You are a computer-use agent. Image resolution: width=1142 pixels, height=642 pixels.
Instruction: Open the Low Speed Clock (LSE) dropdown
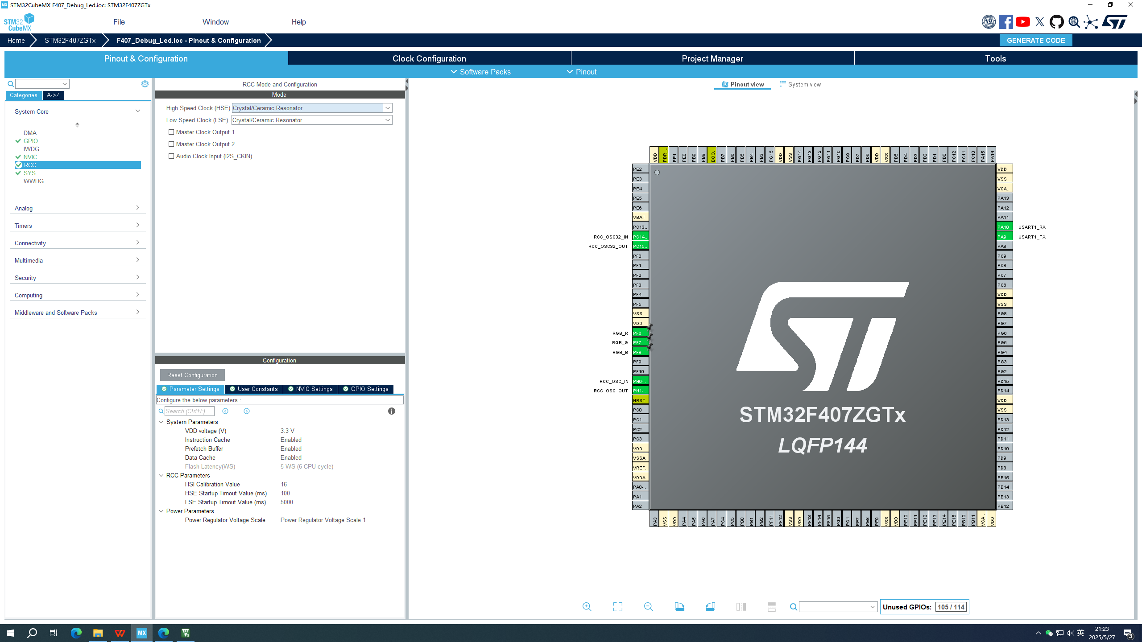(x=388, y=120)
